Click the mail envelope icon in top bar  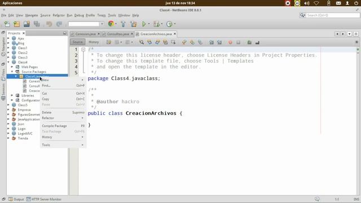(338, 3)
